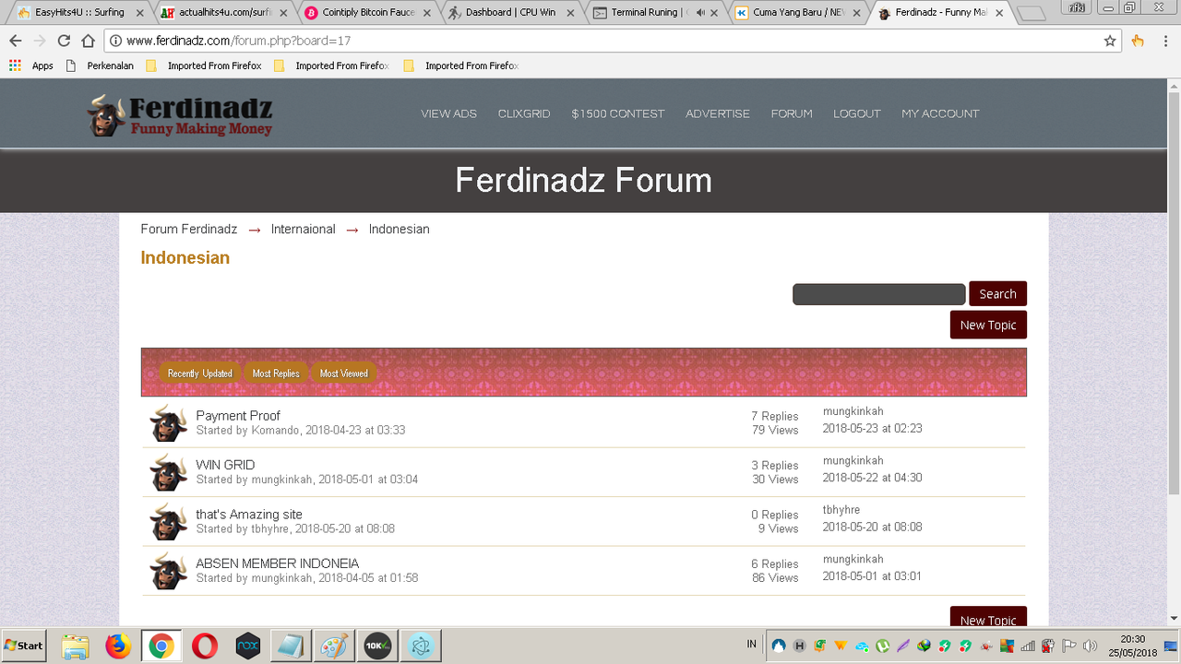Screen dimensions: 1181x664
Task: Open the Payment Proof thread
Action: coord(238,415)
